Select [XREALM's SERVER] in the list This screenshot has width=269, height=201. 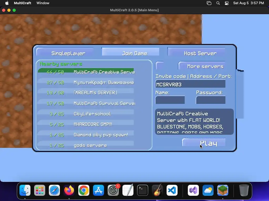(86, 93)
